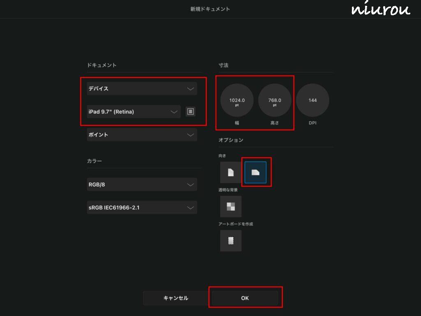Image resolution: width=421 pixels, height=316 pixels.
Task: Click the 新規ドキュメント dialog title
Action: (x=210, y=9)
